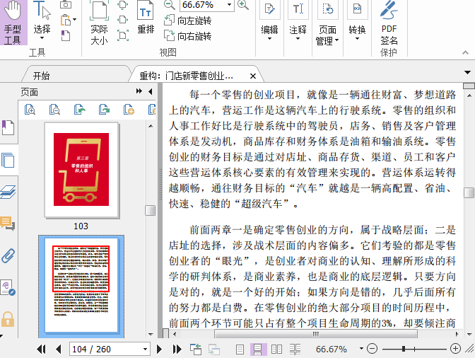The height and width of the screenshot is (358, 475).
Task: Select page 104 thumbnail
Action: pyautogui.click(x=81, y=287)
